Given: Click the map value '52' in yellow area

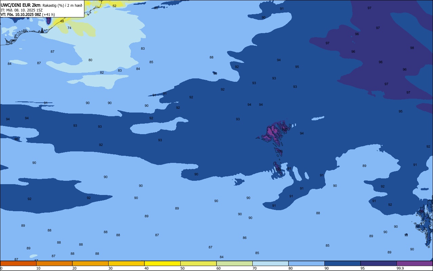Looking at the screenshot, I should (x=114, y=6).
